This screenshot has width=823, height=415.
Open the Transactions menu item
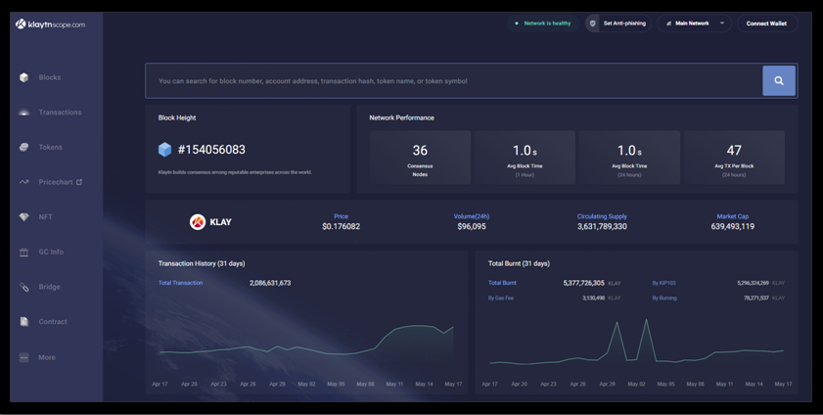click(x=60, y=113)
